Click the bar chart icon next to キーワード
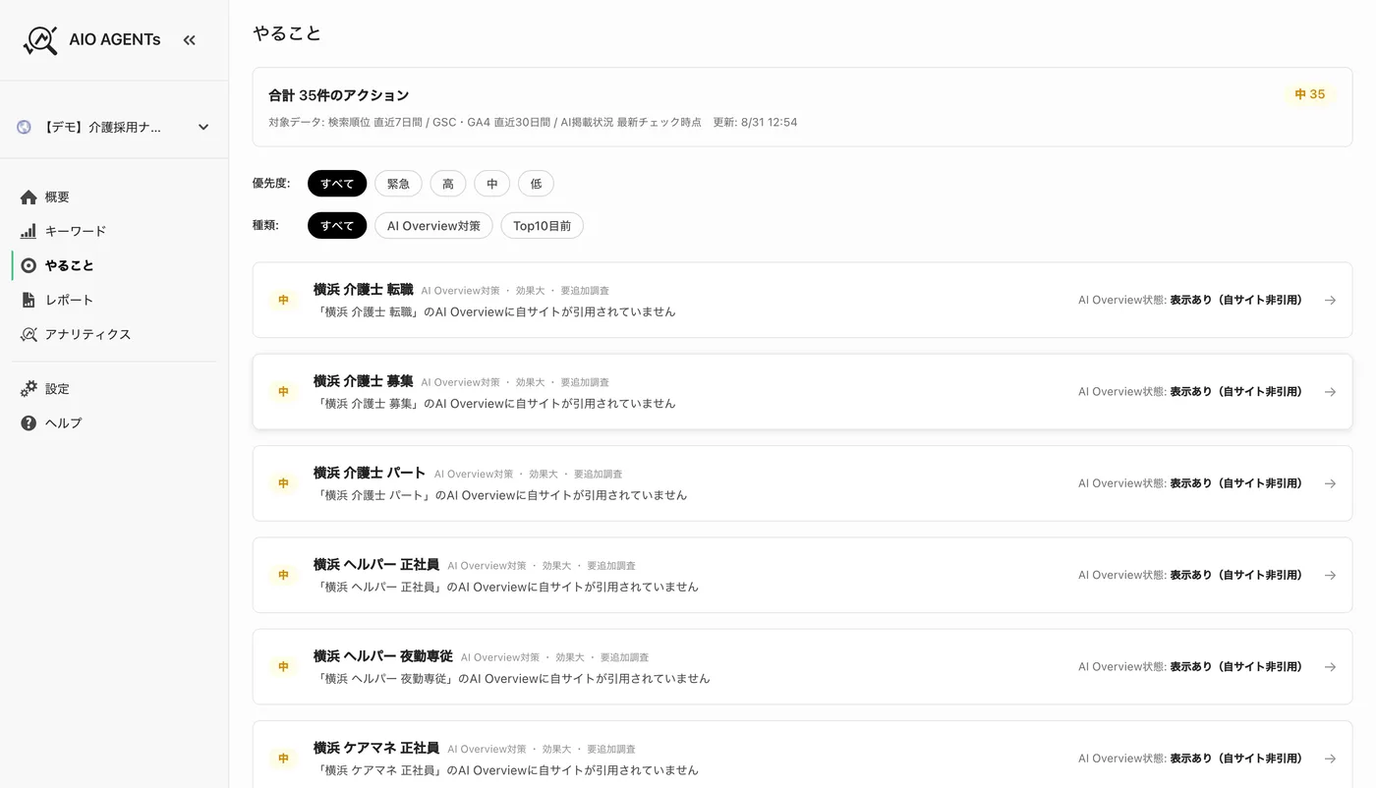 [29, 232]
